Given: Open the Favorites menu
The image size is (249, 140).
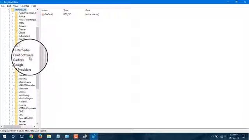Looking at the screenshot, I should [x=25, y=6].
